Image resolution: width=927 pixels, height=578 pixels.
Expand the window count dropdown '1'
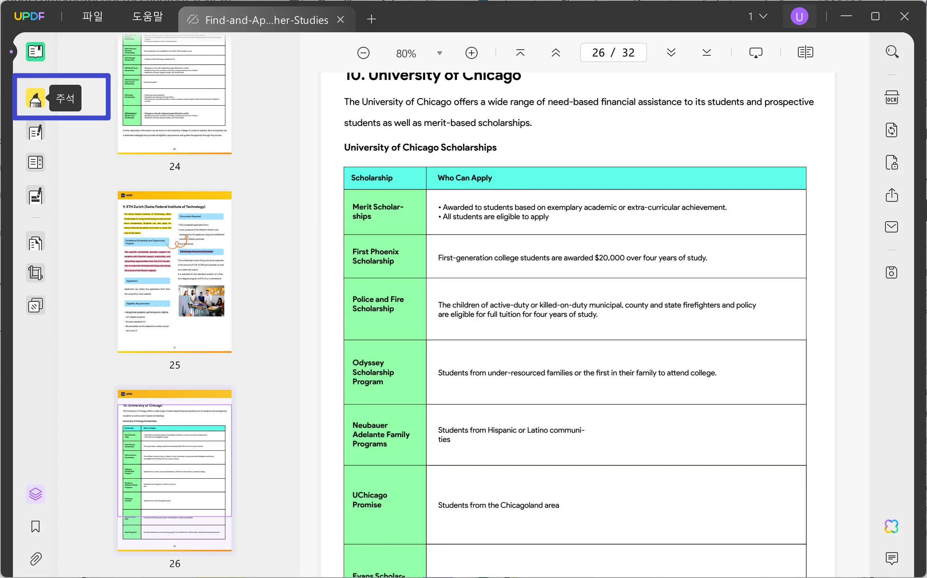(x=758, y=17)
